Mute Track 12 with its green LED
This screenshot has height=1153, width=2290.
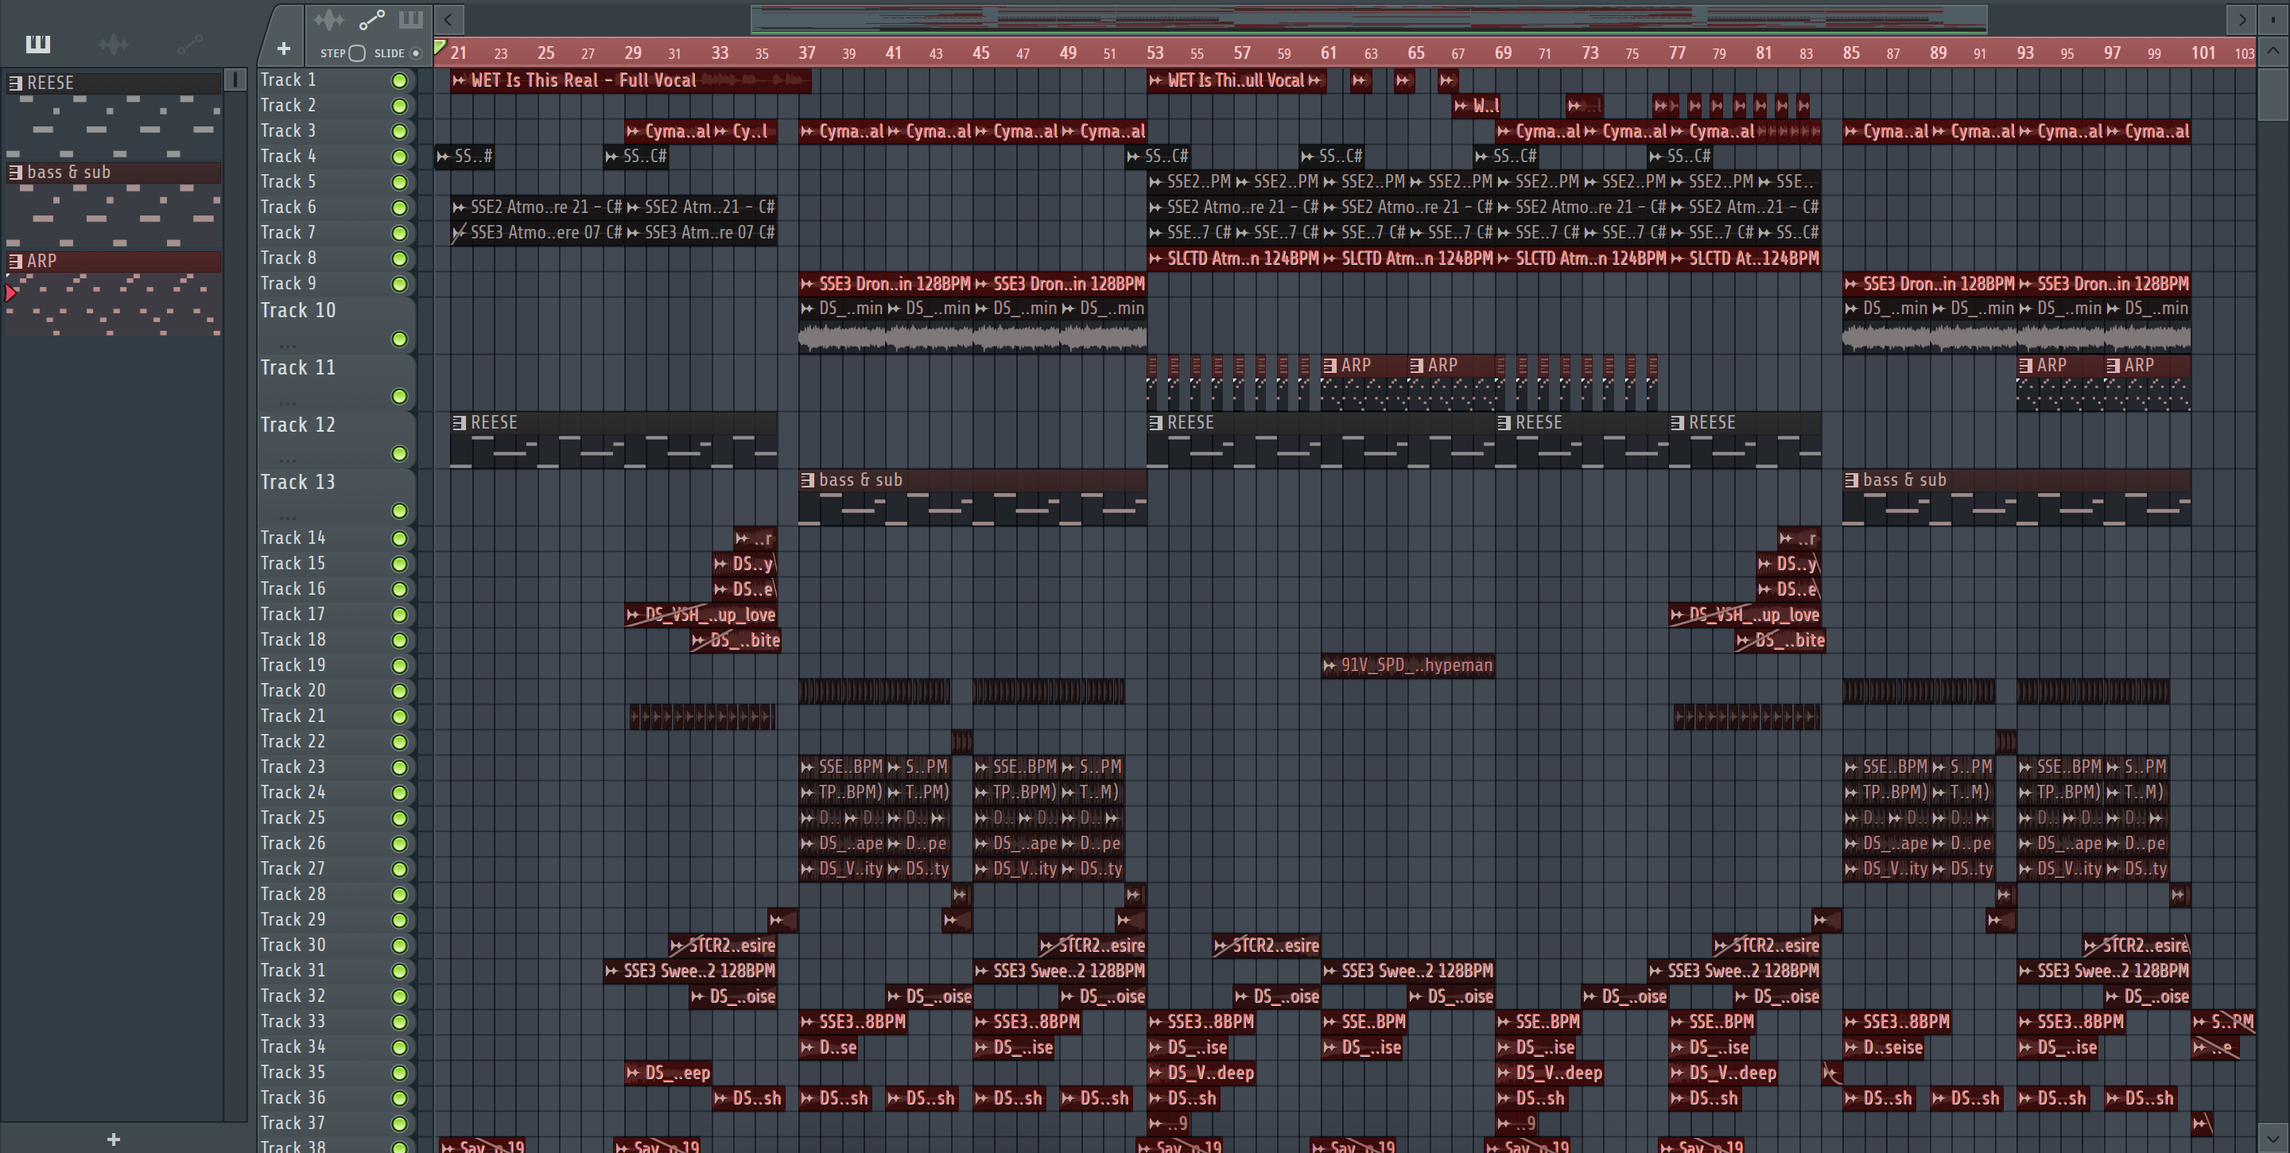tap(399, 454)
